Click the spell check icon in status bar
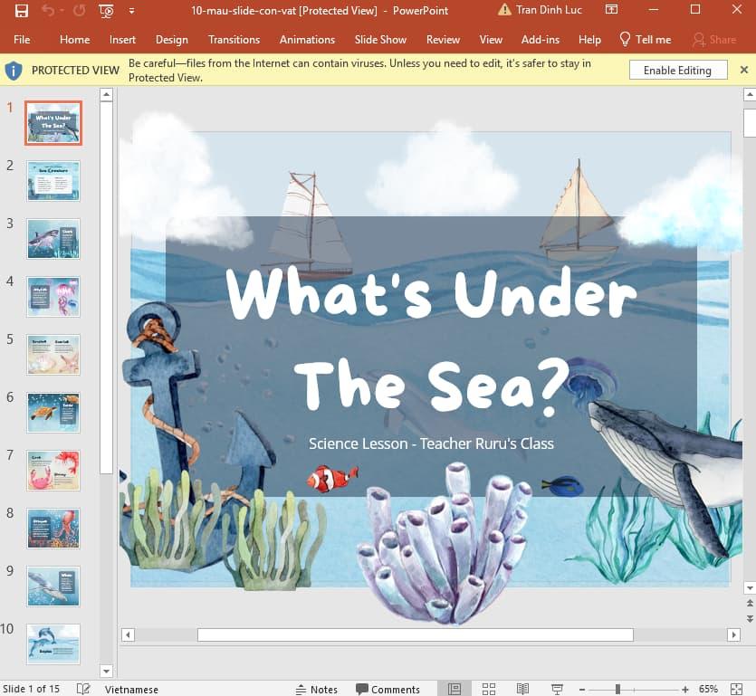 83,689
